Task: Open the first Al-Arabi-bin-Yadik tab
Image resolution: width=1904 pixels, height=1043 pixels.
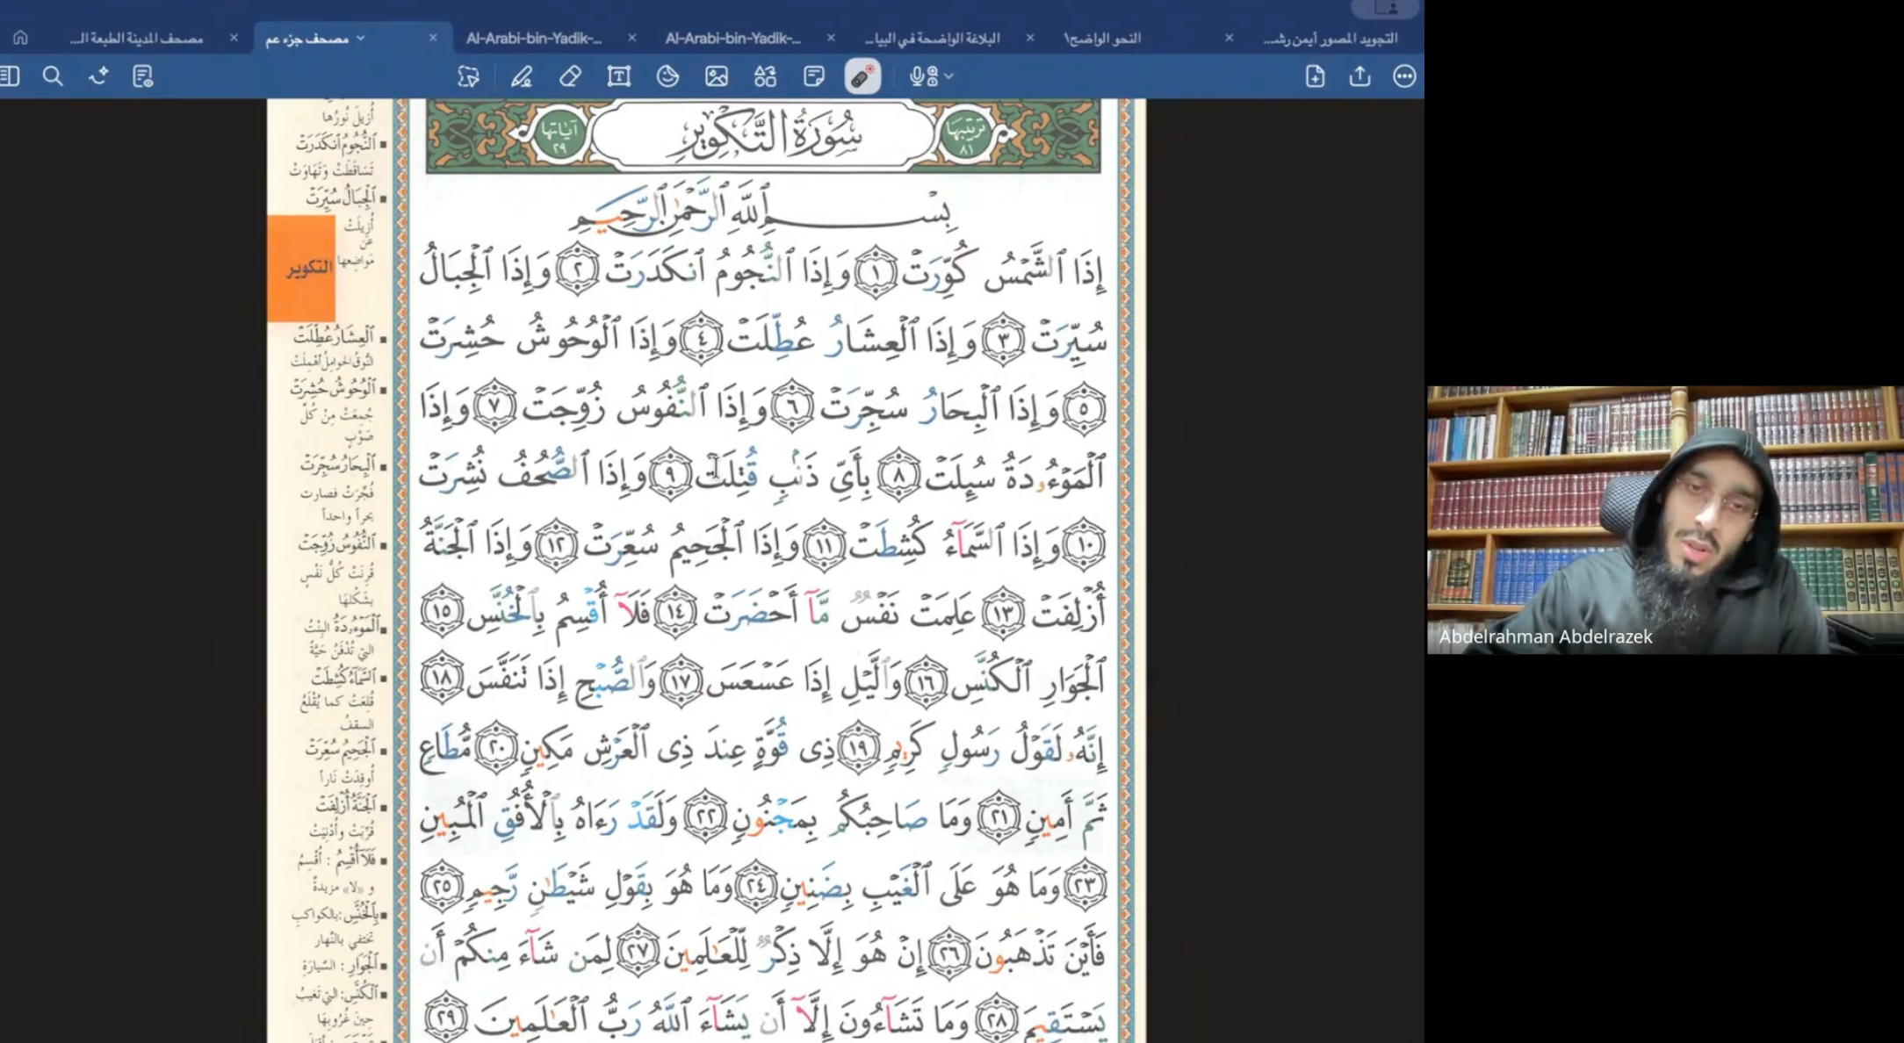Action: (534, 38)
